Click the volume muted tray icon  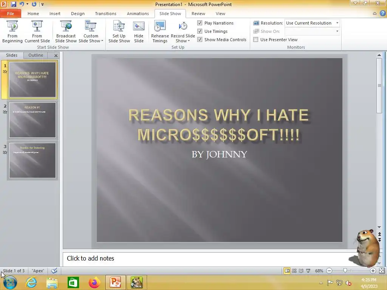348,283
